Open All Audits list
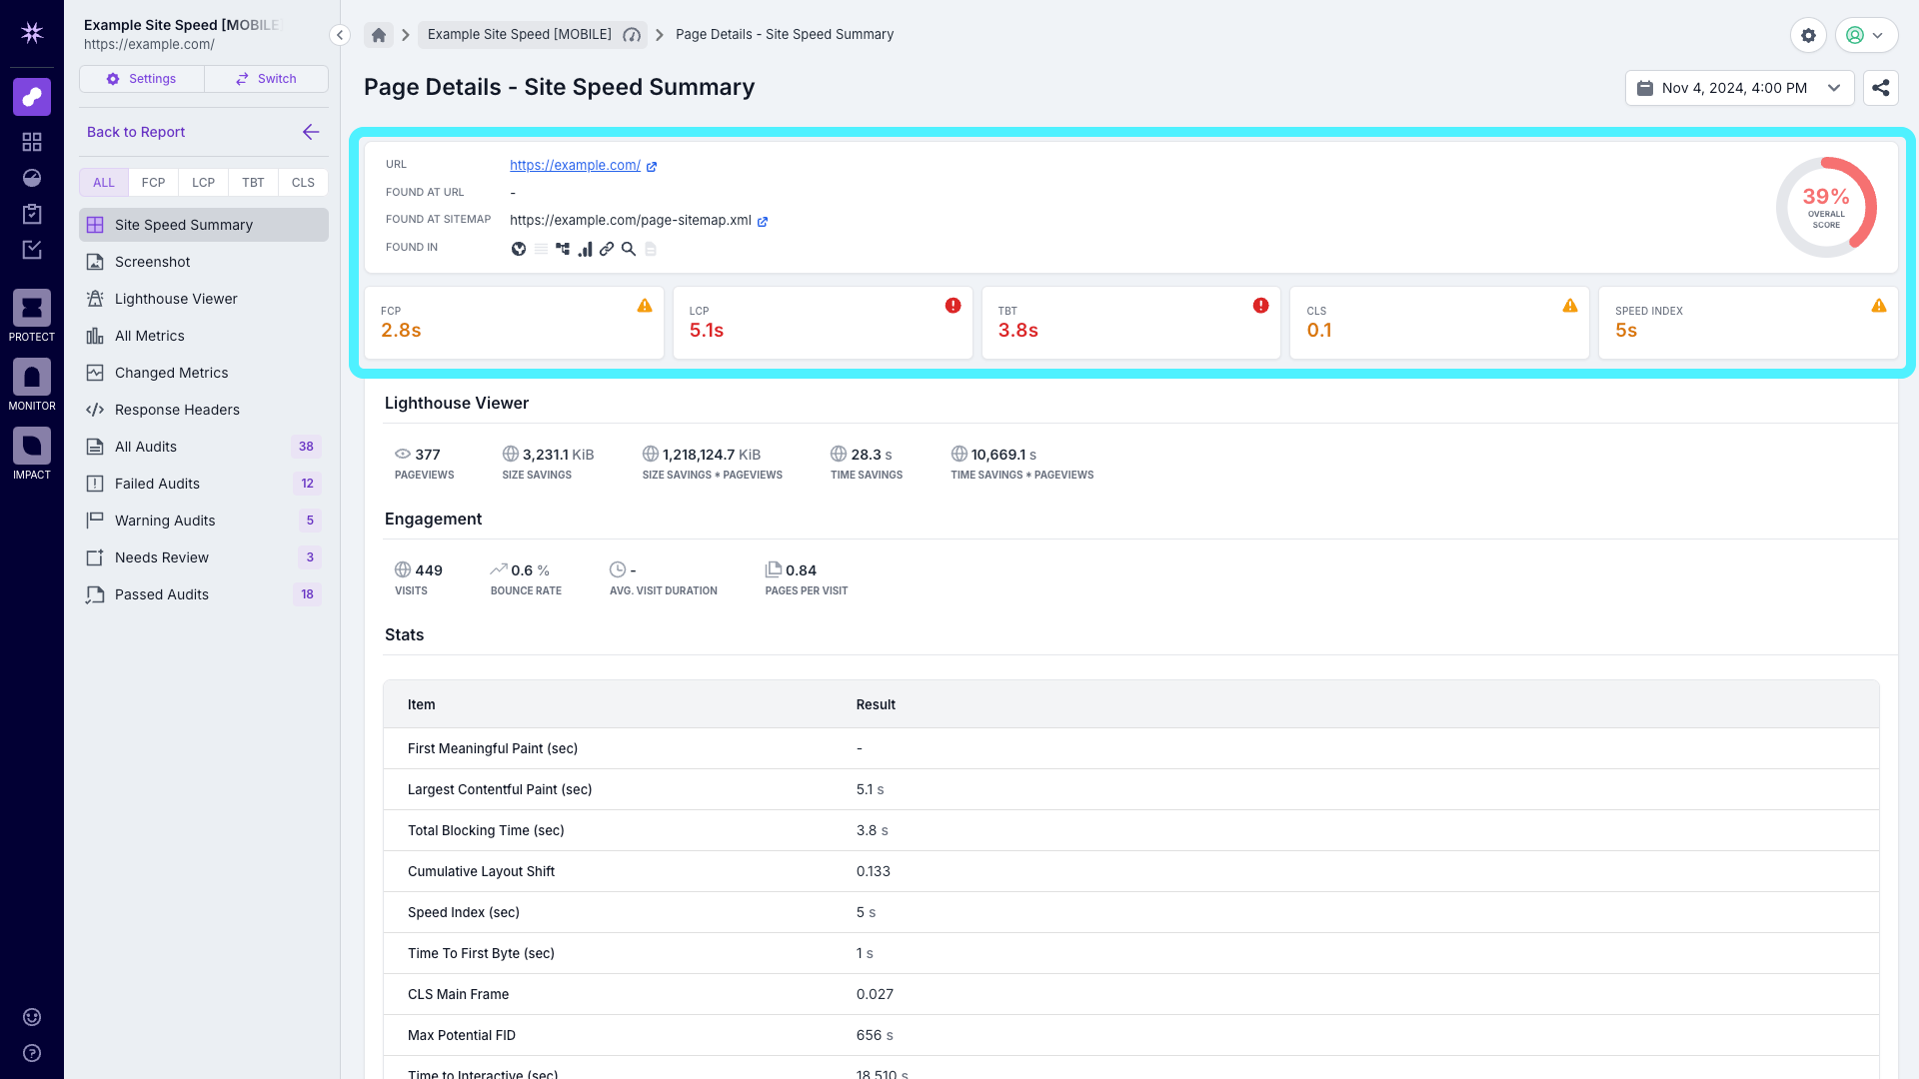The height and width of the screenshot is (1079, 1919). [x=204, y=447]
